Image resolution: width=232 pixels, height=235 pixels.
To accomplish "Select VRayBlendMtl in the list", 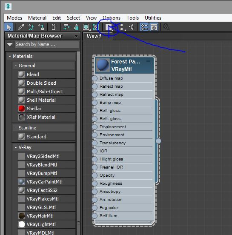I will pos(46,165).
